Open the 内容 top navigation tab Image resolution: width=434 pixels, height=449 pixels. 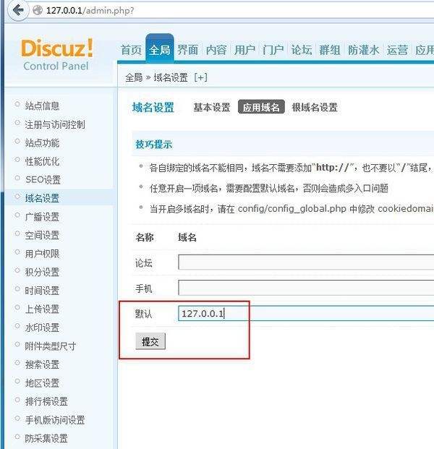(216, 50)
